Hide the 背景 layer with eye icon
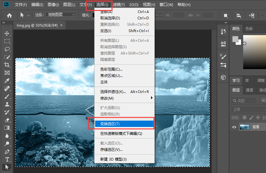 pos(234,127)
